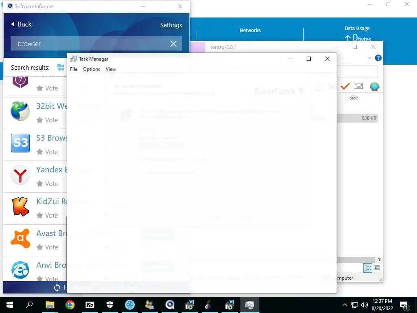Select the Yandex Browser icon
417x313 pixels.
coord(20,175)
